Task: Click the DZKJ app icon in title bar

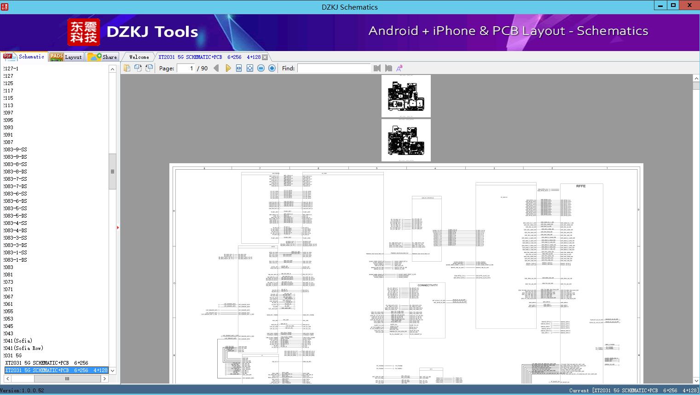Action: pos(5,6)
